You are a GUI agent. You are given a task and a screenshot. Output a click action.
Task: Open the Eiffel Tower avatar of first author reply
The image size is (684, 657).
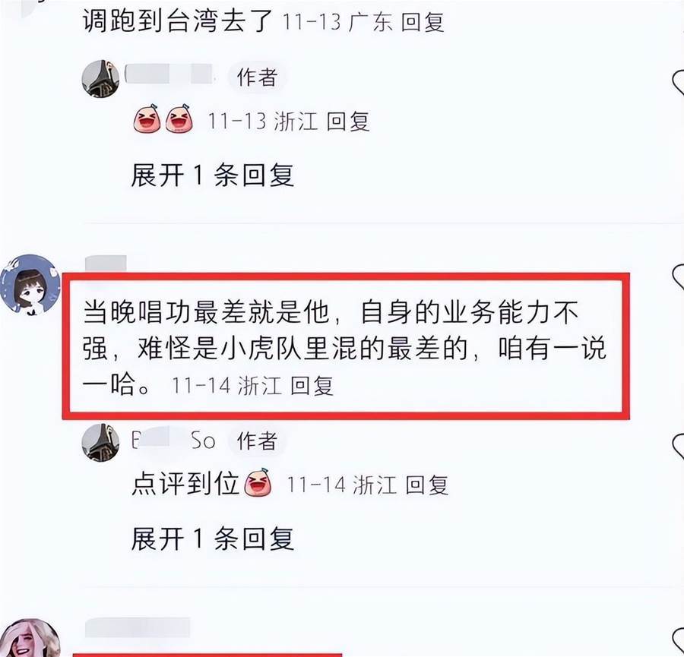click(x=100, y=79)
